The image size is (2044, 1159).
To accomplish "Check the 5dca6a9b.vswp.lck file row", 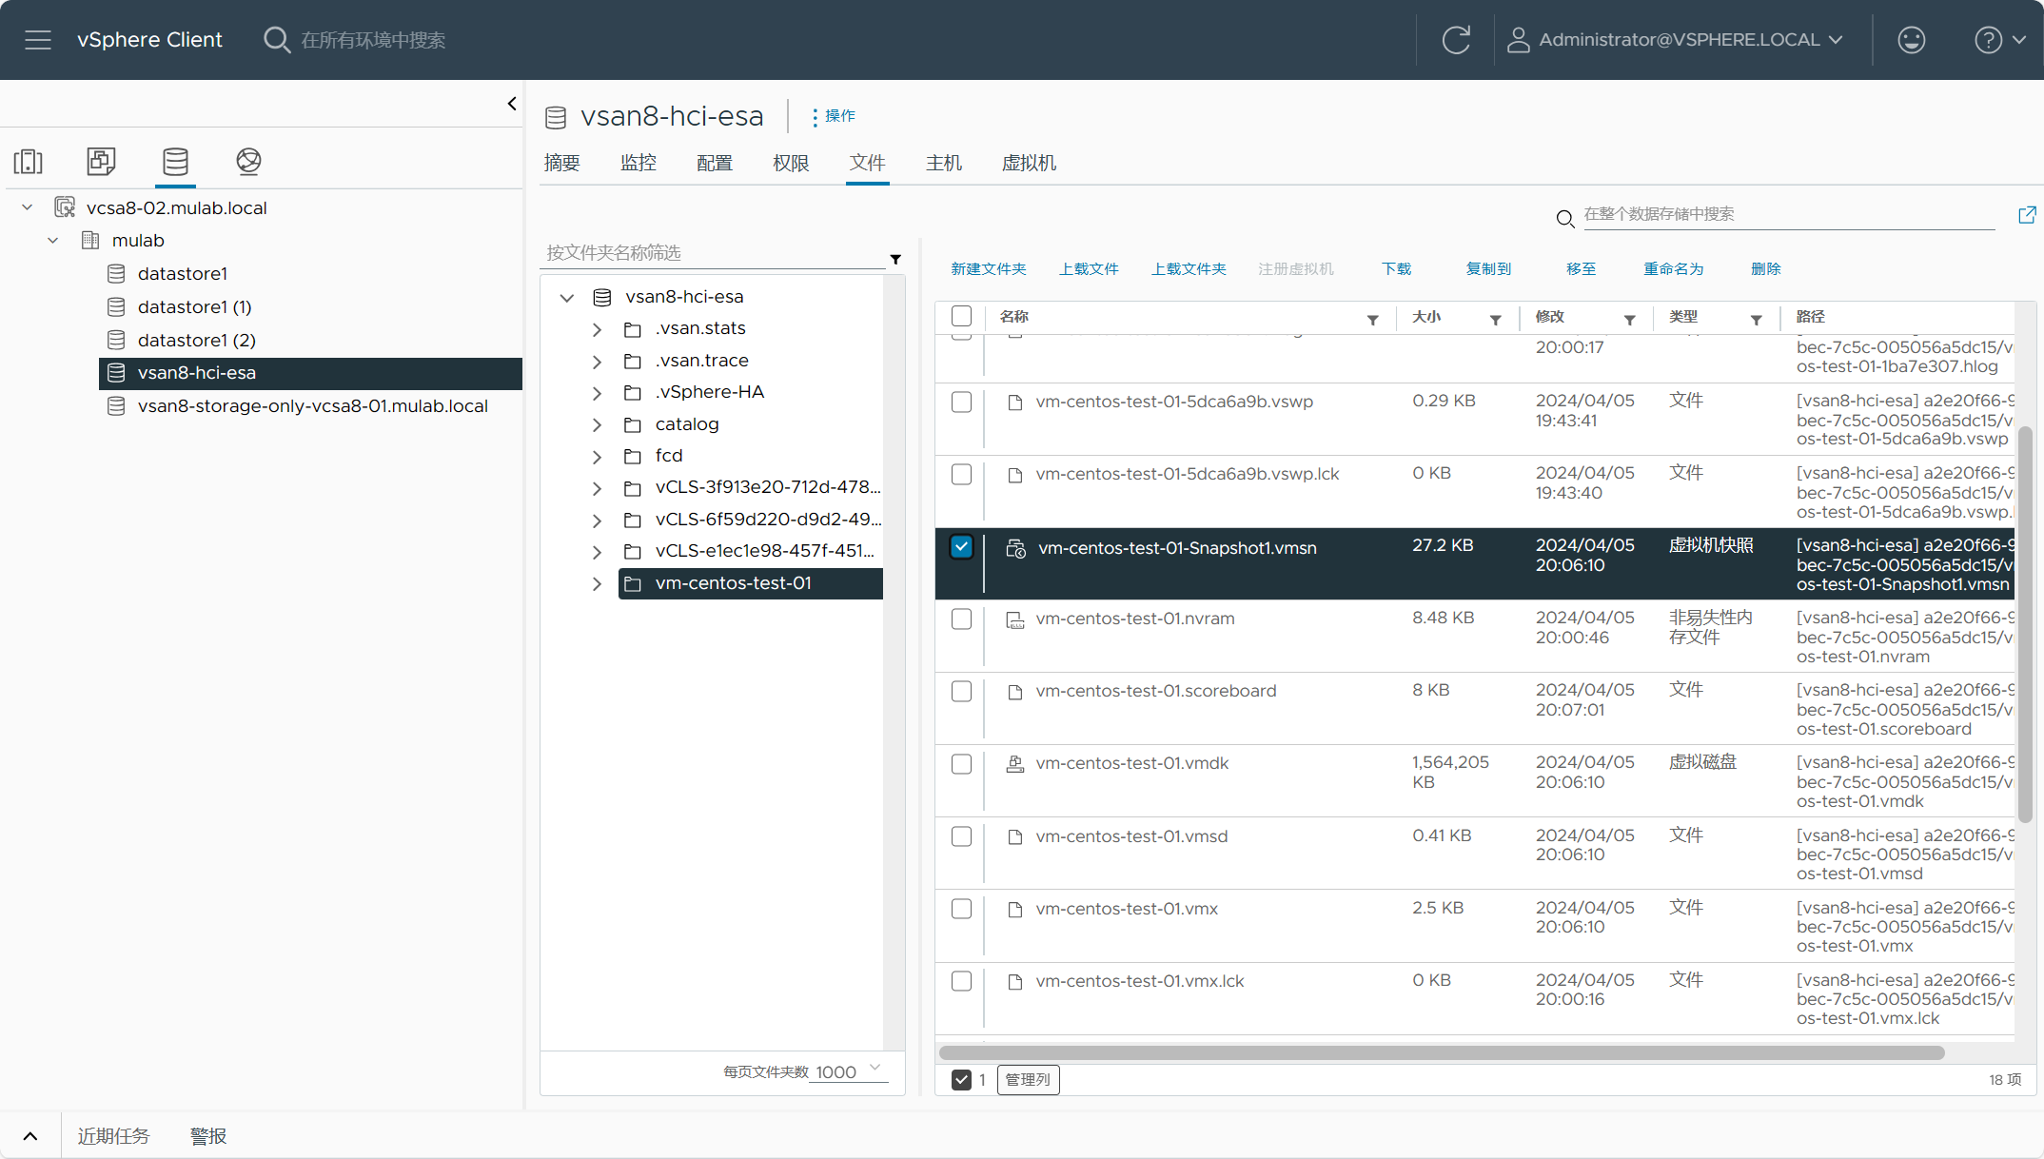I will 961,474.
